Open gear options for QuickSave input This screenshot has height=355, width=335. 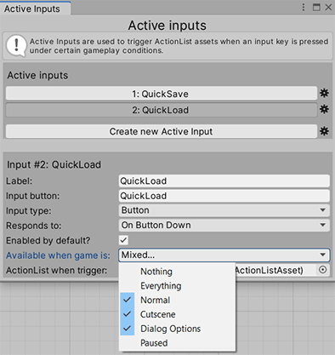coord(324,93)
